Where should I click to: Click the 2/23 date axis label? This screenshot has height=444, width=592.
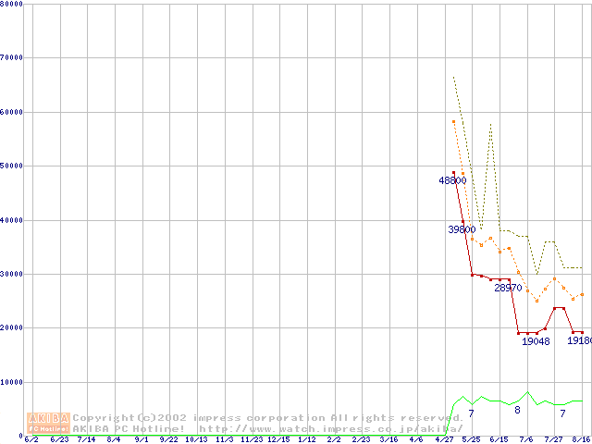362,439
